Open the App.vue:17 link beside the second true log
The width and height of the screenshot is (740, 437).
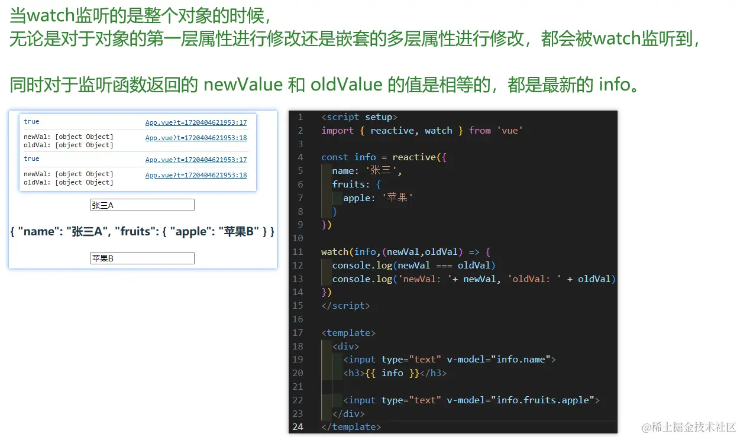click(196, 160)
